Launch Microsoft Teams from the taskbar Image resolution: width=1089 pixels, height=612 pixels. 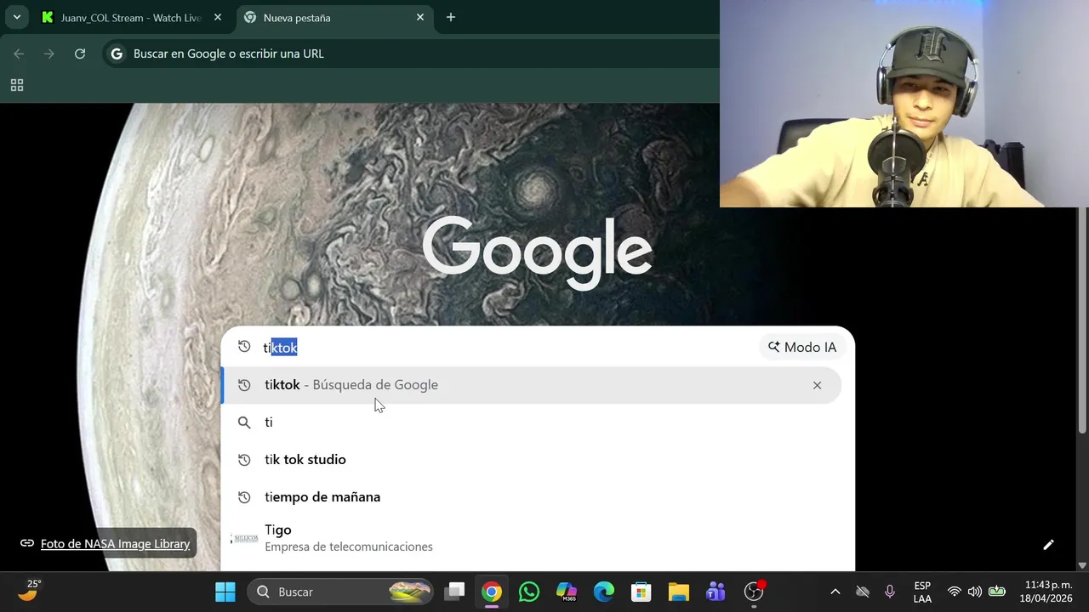point(716,592)
